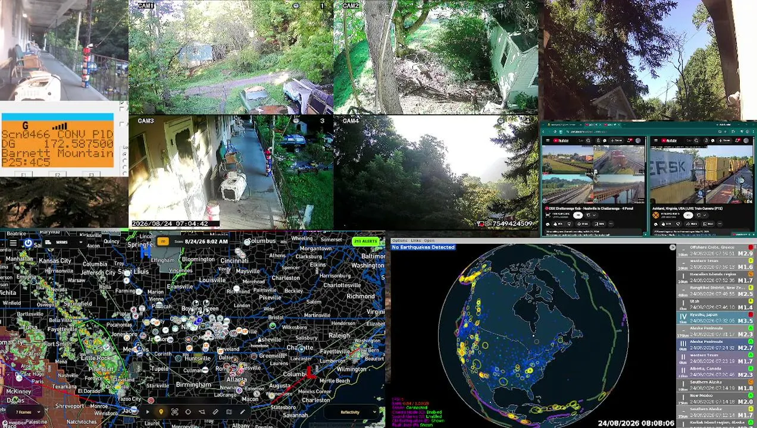
Task: Open CAM1 camera feed
Action: [x=231, y=56]
